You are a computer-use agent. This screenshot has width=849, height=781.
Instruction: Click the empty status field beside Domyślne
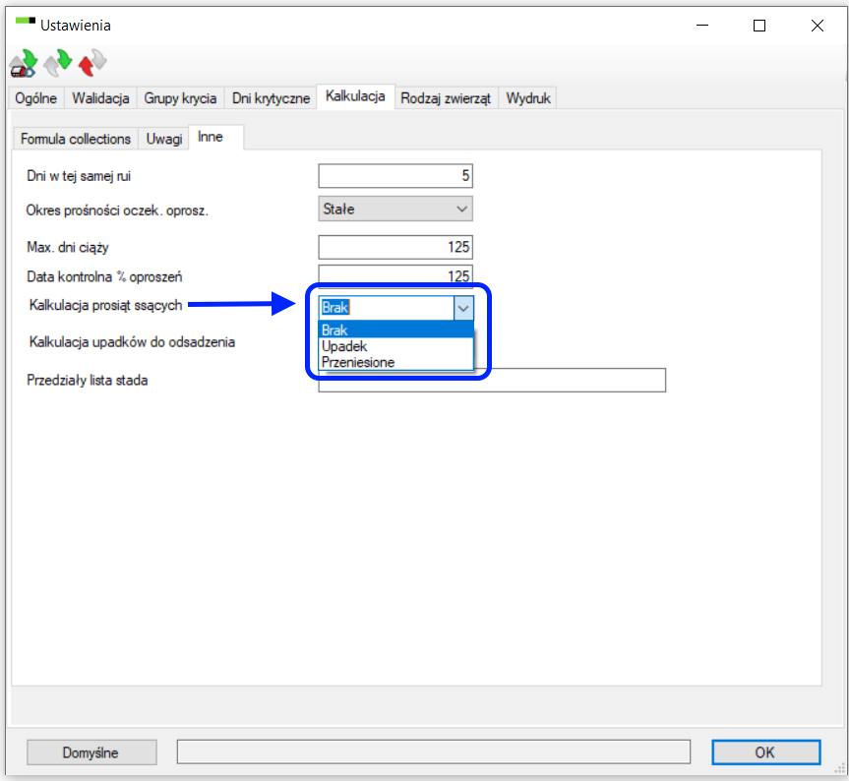click(x=433, y=752)
